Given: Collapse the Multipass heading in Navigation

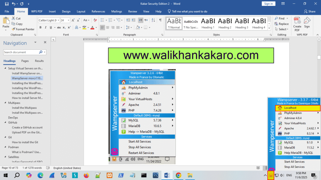Looking at the screenshot, I should pyautogui.click(x=5, y=102).
